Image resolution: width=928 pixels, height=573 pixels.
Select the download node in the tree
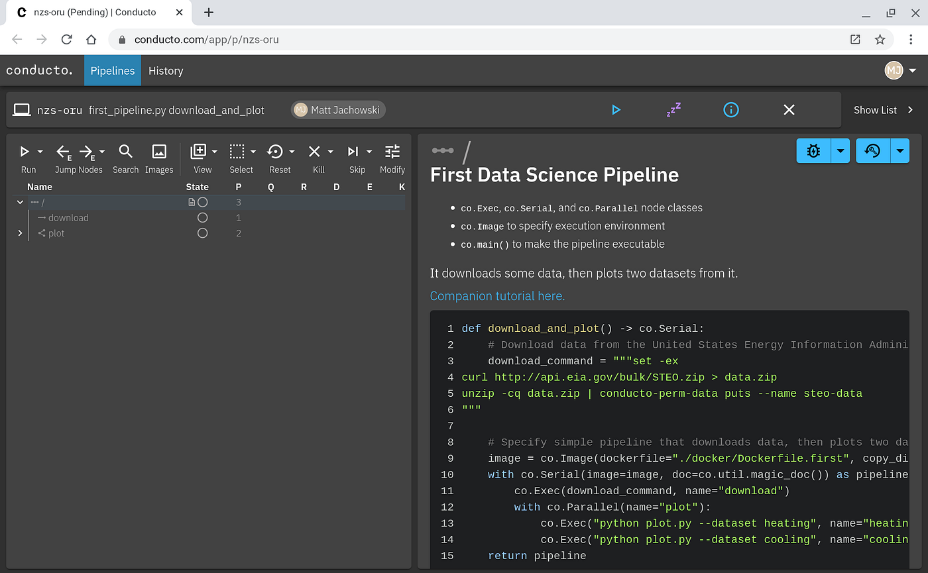68,217
